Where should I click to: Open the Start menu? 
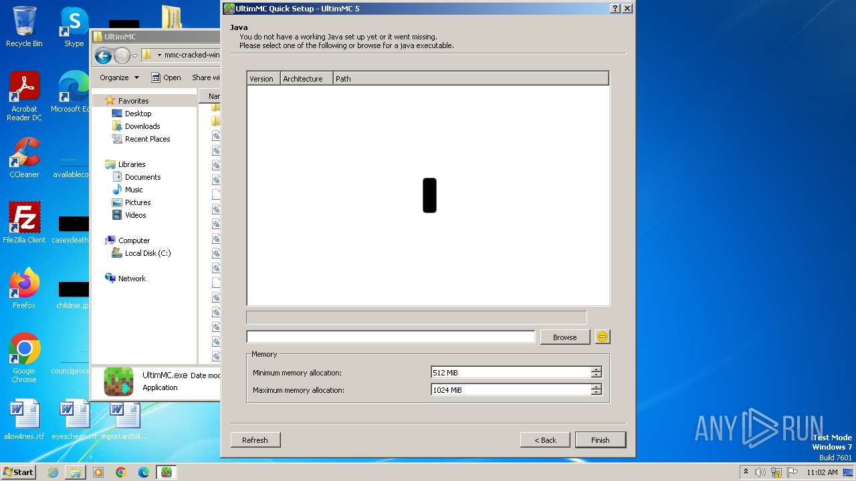pyautogui.click(x=19, y=472)
